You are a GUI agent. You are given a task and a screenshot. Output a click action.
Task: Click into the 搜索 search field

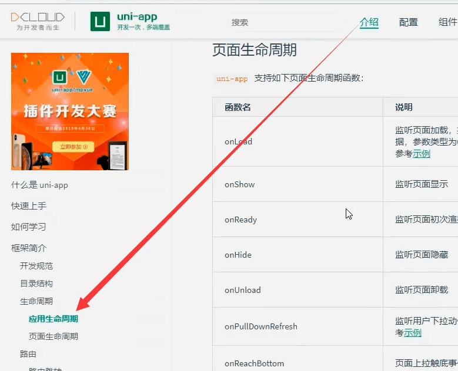285,22
